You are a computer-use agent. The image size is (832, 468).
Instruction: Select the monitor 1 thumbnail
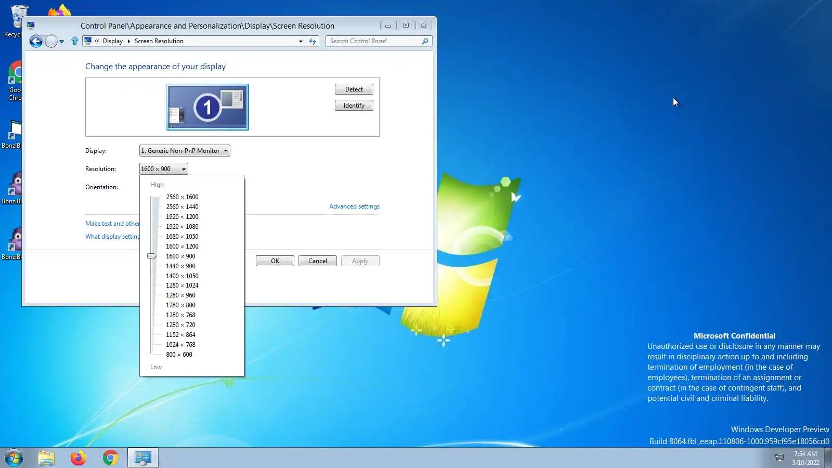point(207,107)
